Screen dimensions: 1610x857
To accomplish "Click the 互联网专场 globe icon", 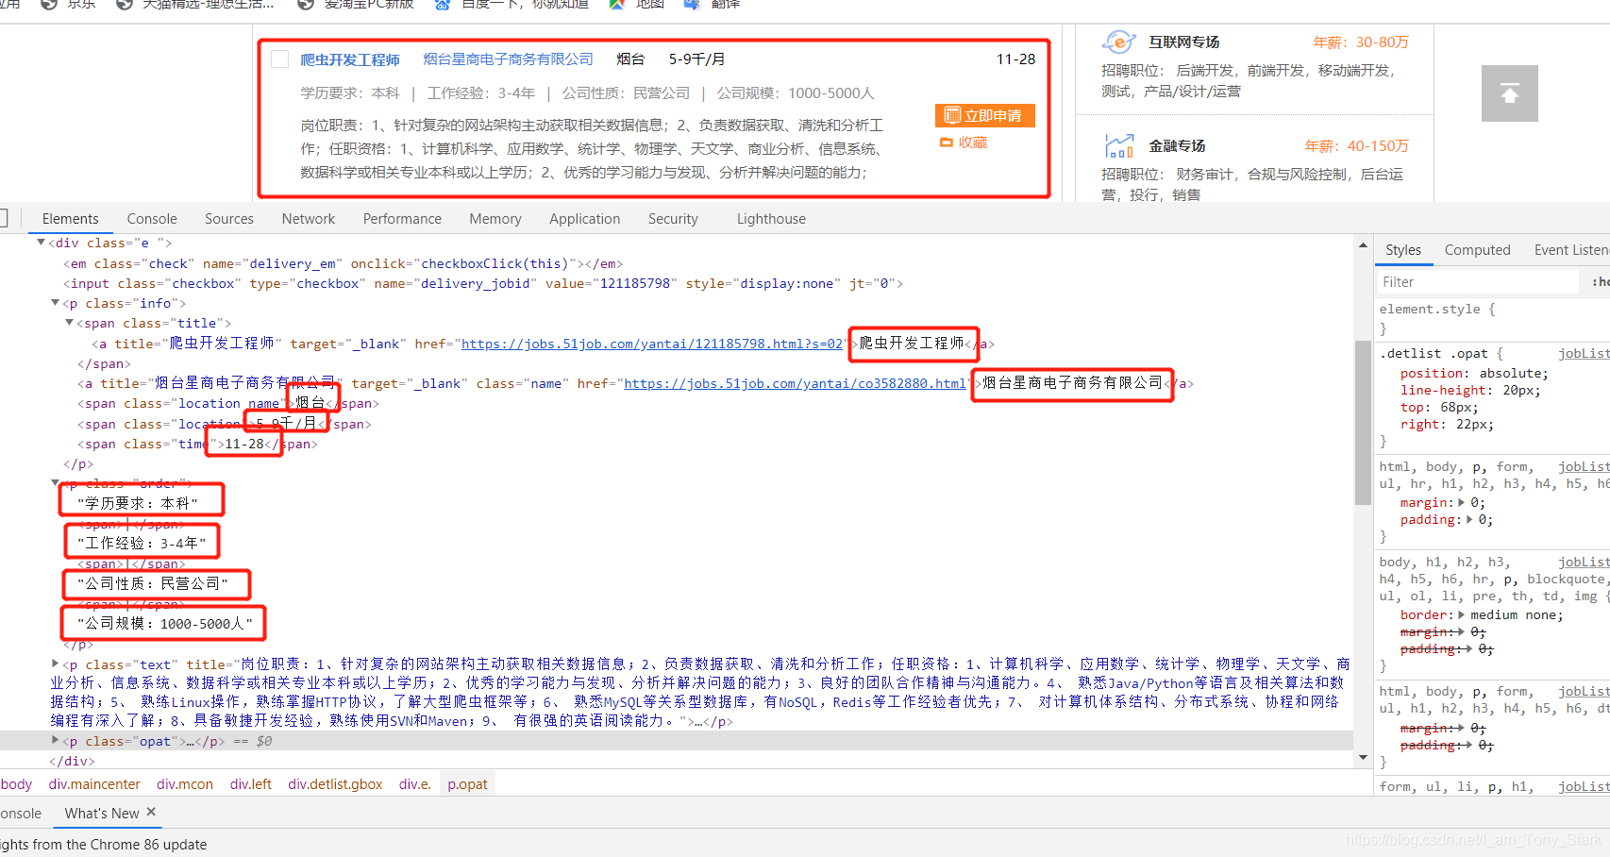I will [1118, 42].
